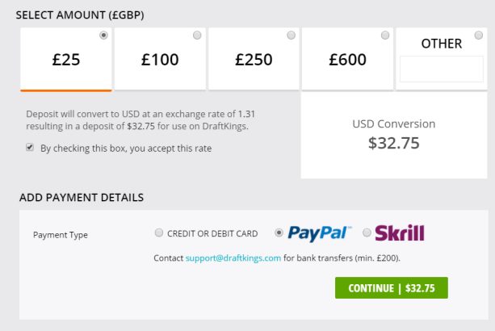Select the £100 radio button
This screenshot has width=495, height=331.
coord(197,35)
